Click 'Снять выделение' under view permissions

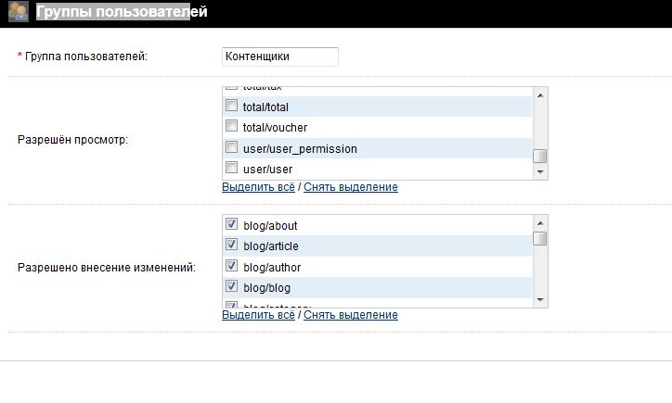[x=351, y=187]
